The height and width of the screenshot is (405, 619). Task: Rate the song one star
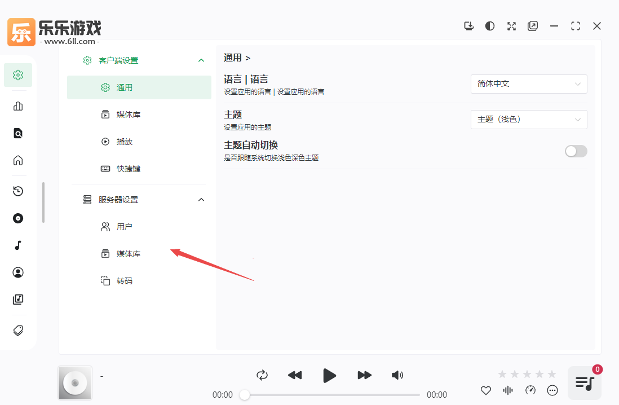click(502, 374)
